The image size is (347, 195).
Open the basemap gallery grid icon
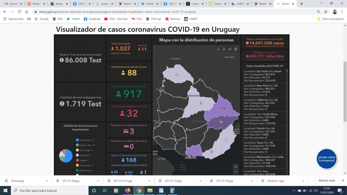click(x=236, y=49)
